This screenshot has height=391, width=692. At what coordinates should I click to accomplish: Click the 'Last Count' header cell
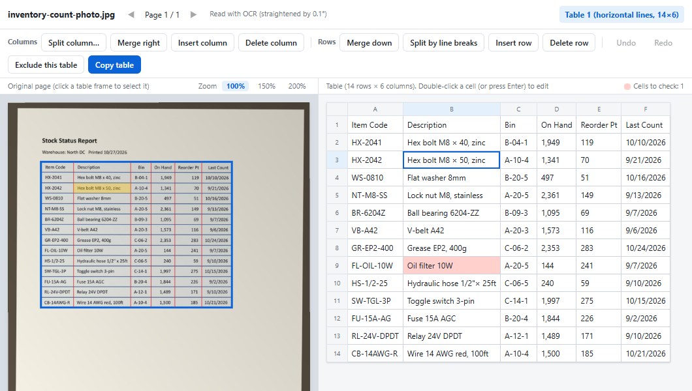pyautogui.click(x=645, y=124)
